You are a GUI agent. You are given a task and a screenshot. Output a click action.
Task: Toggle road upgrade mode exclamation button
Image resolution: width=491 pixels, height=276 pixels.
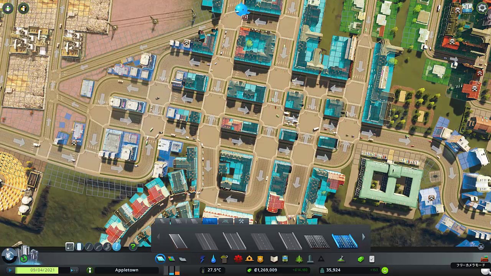click(x=116, y=247)
